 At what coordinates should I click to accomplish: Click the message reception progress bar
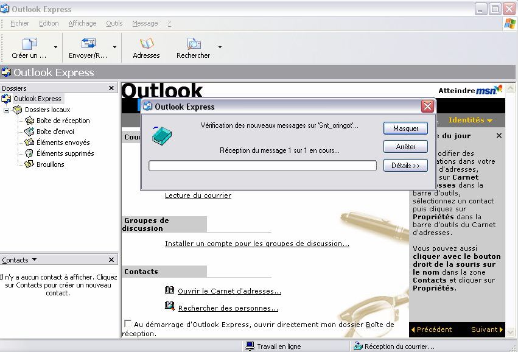pos(262,166)
